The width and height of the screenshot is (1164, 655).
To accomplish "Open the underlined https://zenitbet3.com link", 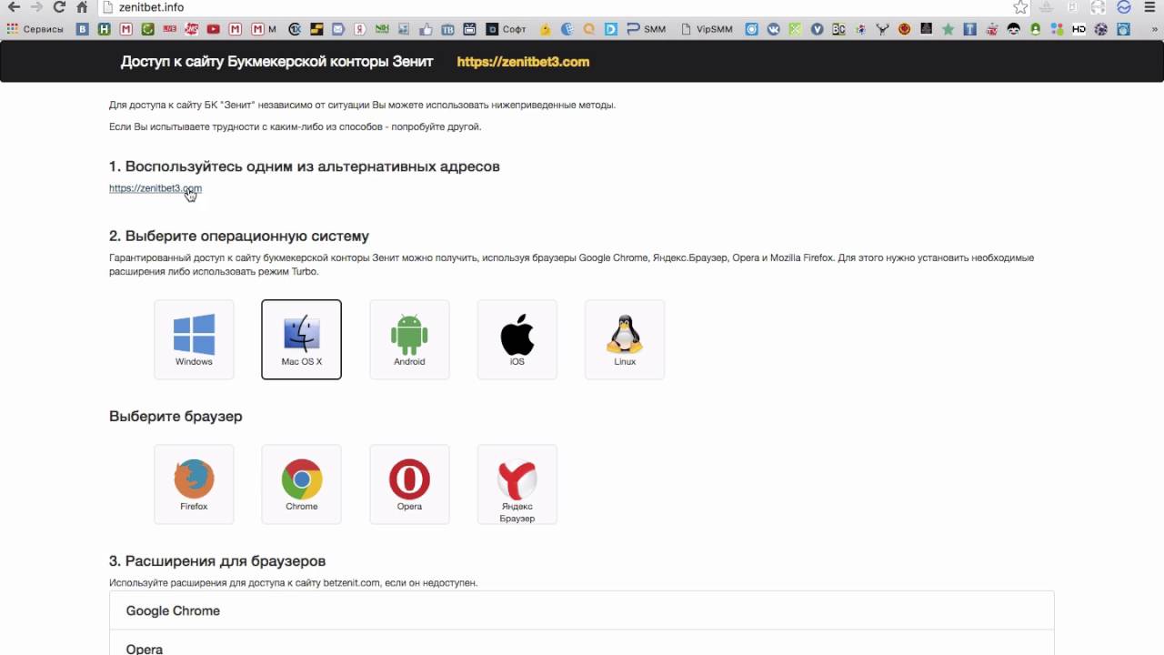I will 156,188.
